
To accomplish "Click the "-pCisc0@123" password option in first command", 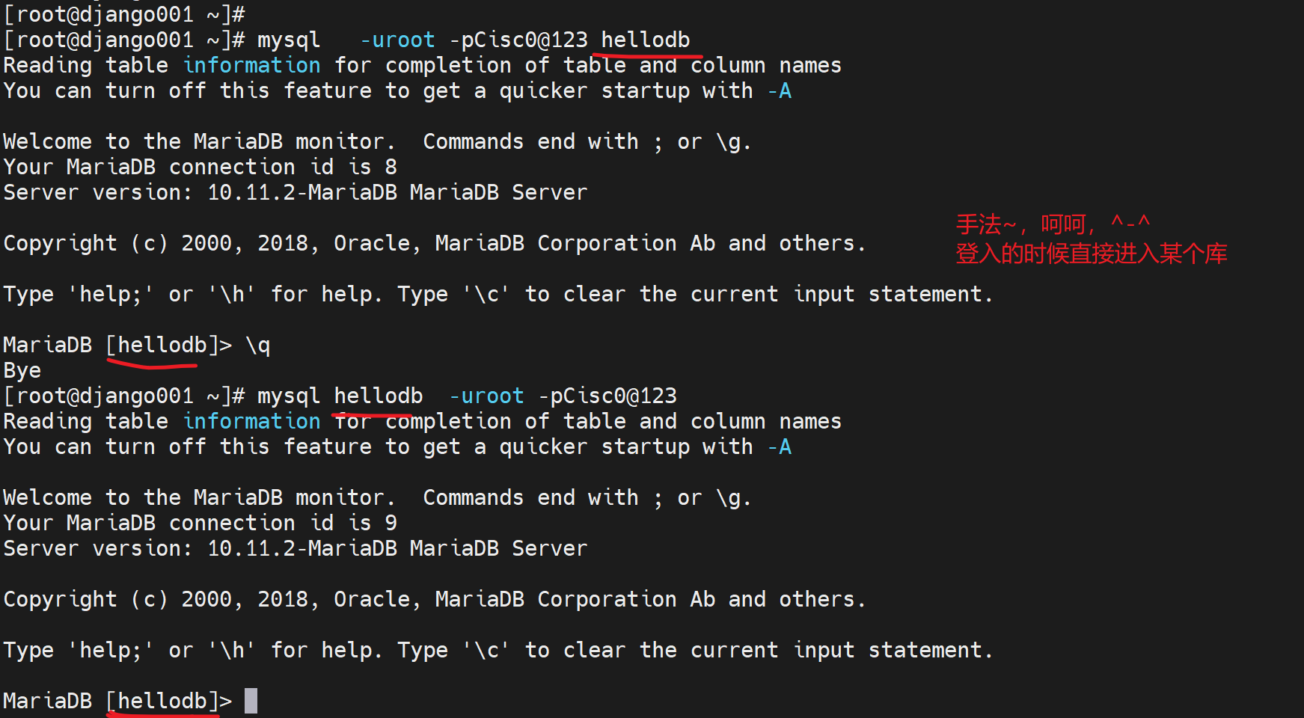I will [x=518, y=40].
